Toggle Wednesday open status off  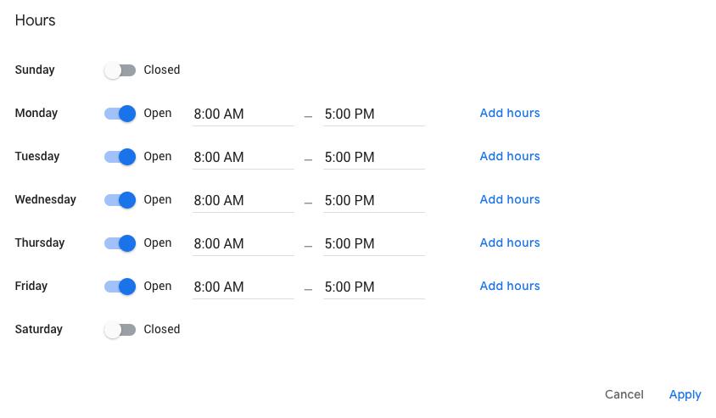(x=120, y=200)
